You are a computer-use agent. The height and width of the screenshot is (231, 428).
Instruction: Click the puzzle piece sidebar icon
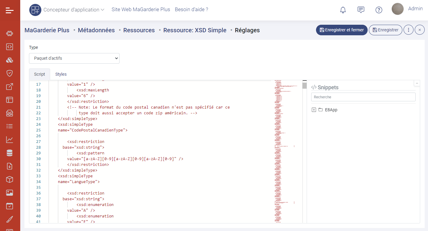[10, 33]
